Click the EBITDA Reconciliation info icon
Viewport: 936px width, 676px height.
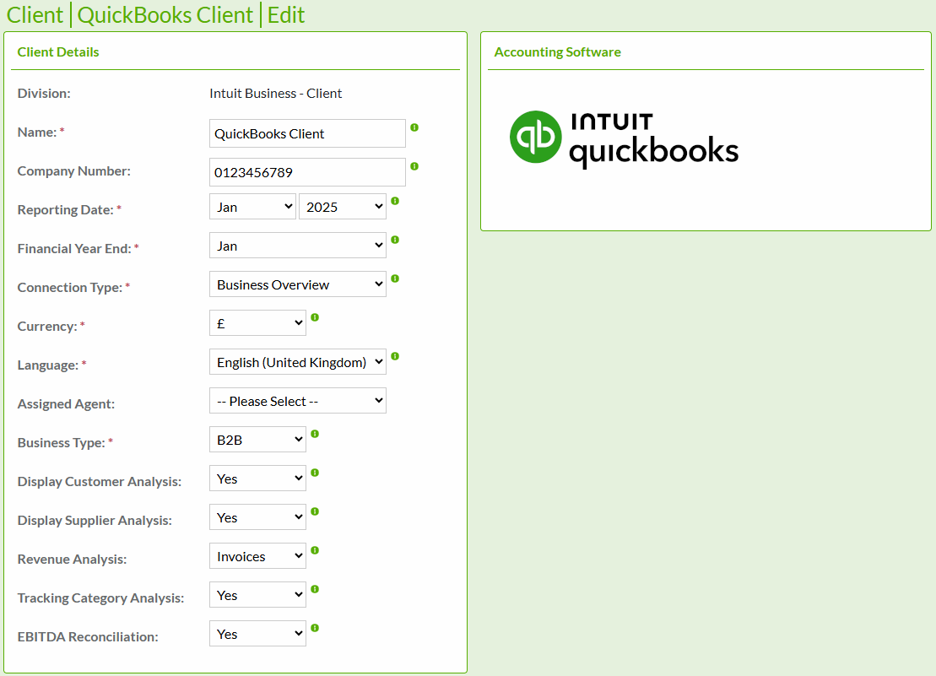click(314, 628)
